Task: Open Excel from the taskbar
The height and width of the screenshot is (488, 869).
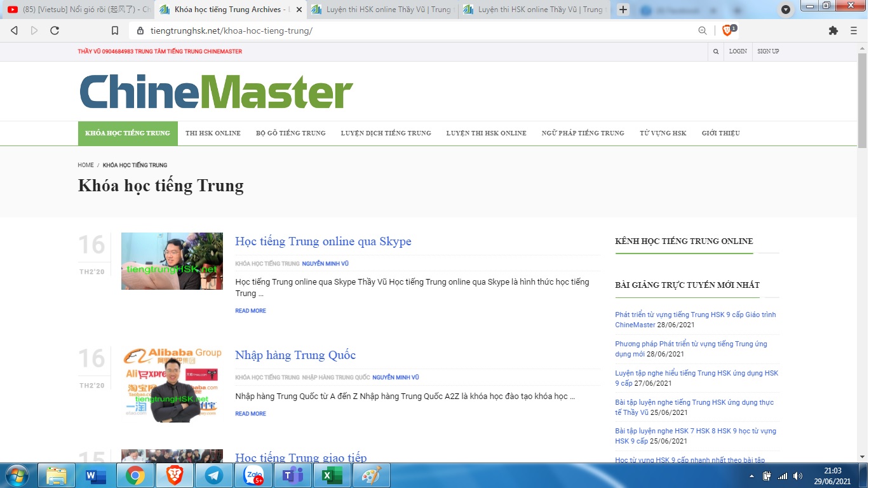Action: 332,475
